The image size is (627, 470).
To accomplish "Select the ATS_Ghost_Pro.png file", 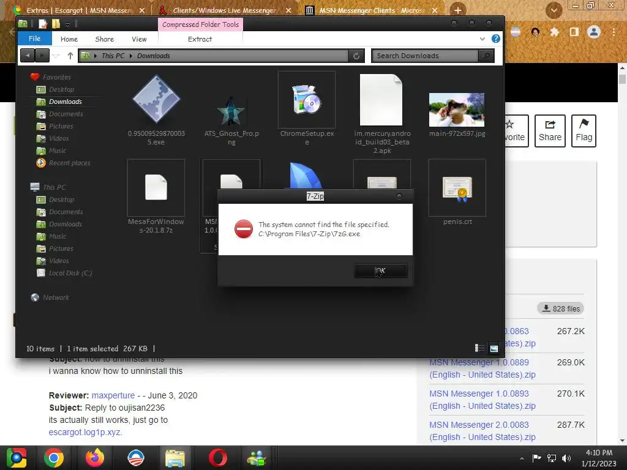I will pyautogui.click(x=231, y=112).
